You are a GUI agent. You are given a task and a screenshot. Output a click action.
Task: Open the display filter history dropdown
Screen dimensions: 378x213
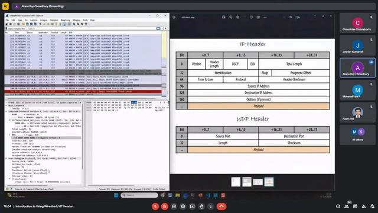(162, 28)
